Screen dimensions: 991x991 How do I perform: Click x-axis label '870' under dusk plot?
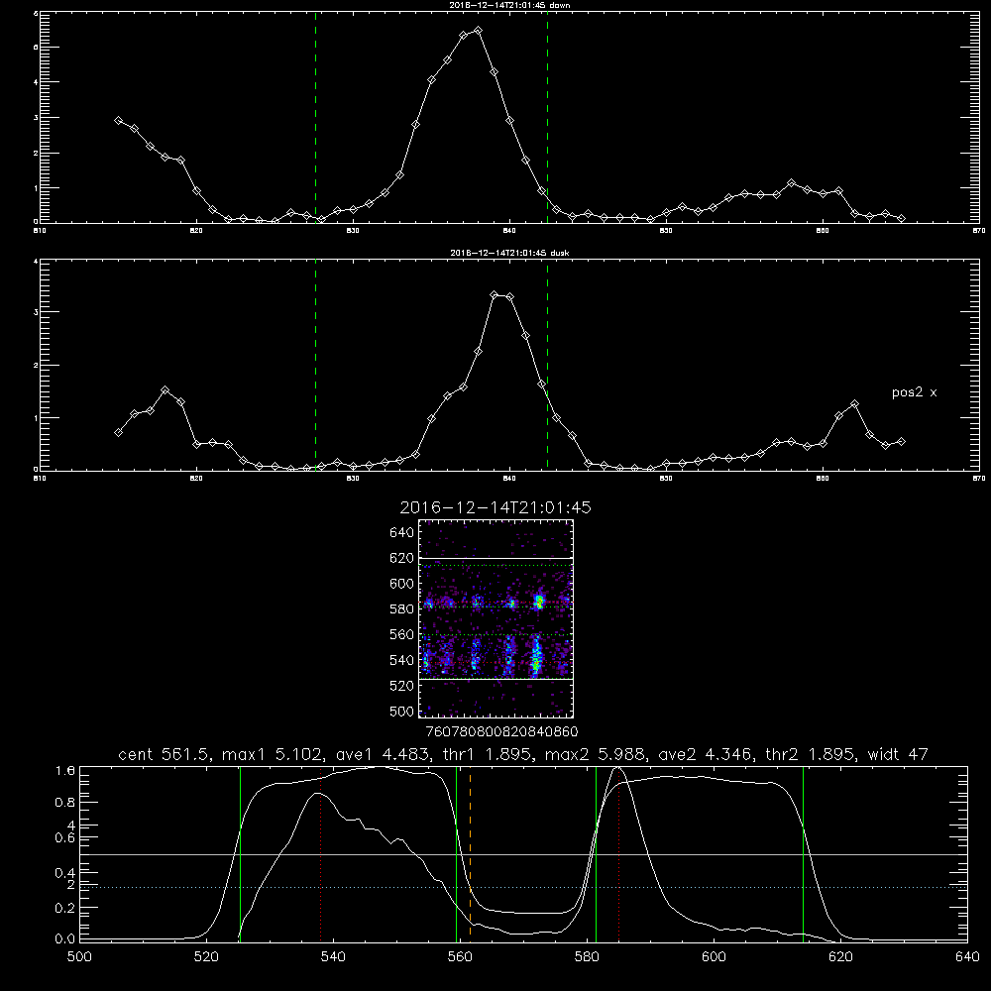[x=979, y=479]
